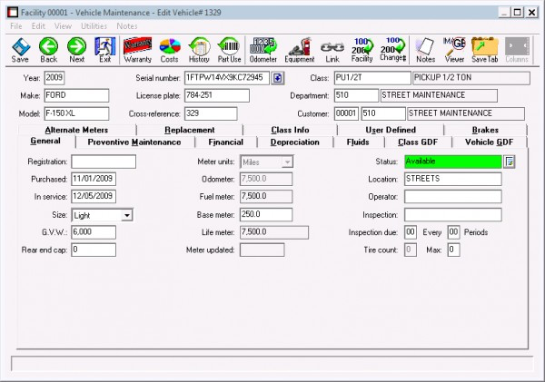This screenshot has height=382, width=545.
Task: Click the License plate field 784-251
Action: click(x=217, y=95)
